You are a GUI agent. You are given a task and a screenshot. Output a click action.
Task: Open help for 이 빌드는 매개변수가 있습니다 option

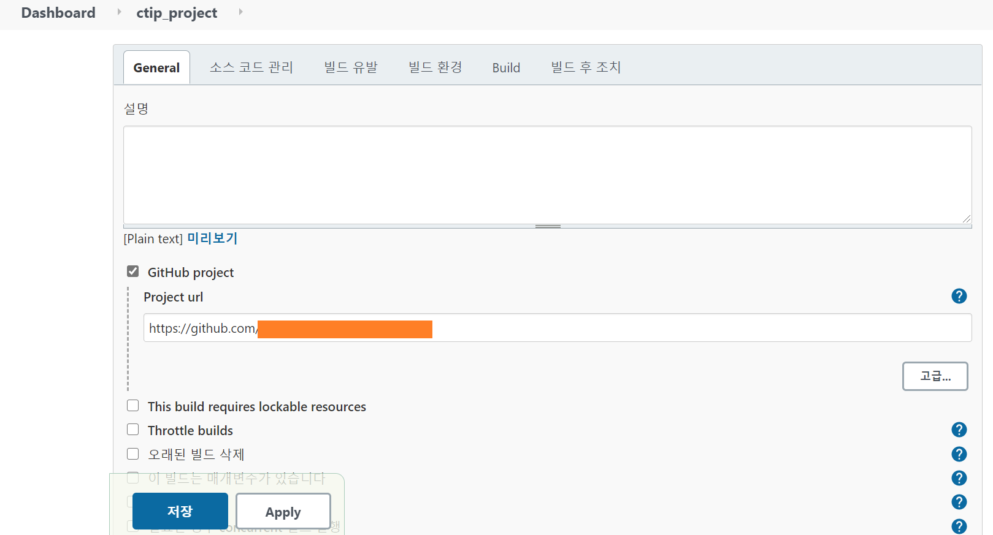tap(959, 478)
